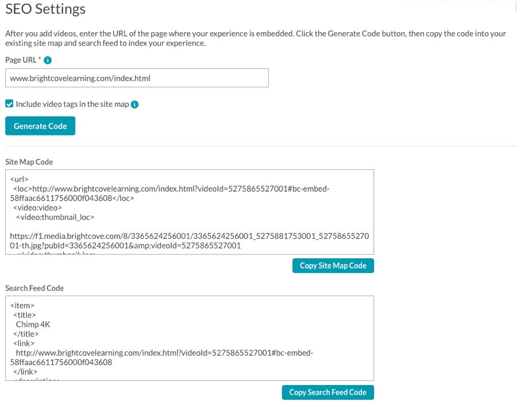Click the Site Map Code label
The image size is (517, 404).
(x=29, y=162)
